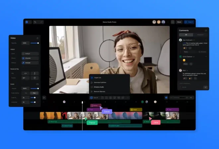The image size is (219, 149).
Task: Choose Super Cut in AI menu
Action: tap(110, 77)
